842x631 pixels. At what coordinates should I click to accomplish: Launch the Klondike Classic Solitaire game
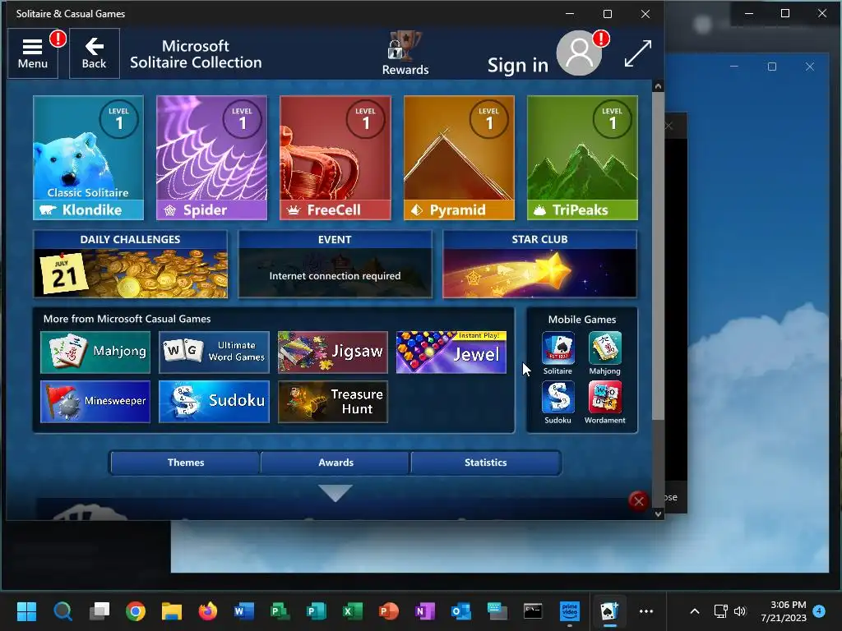point(88,158)
